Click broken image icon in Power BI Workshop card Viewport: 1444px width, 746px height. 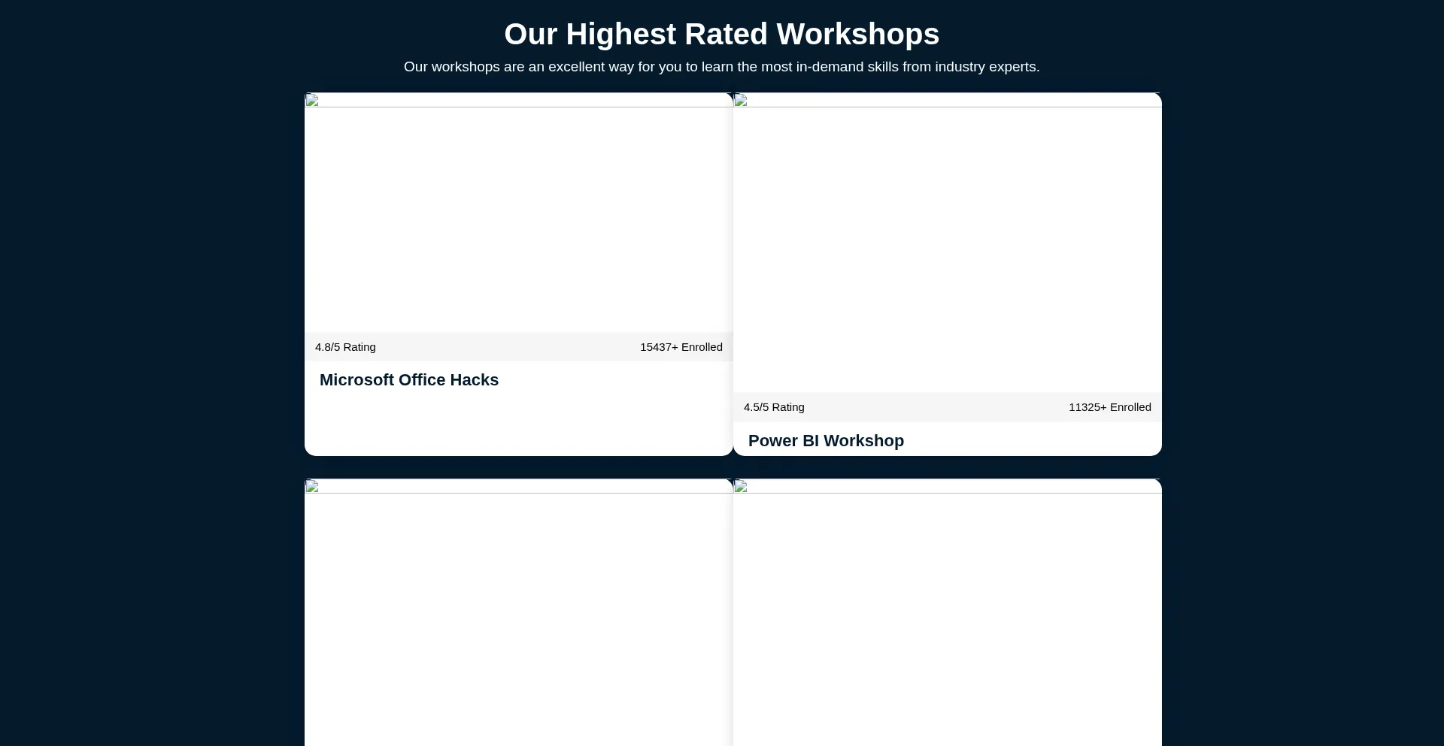coord(741,101)
